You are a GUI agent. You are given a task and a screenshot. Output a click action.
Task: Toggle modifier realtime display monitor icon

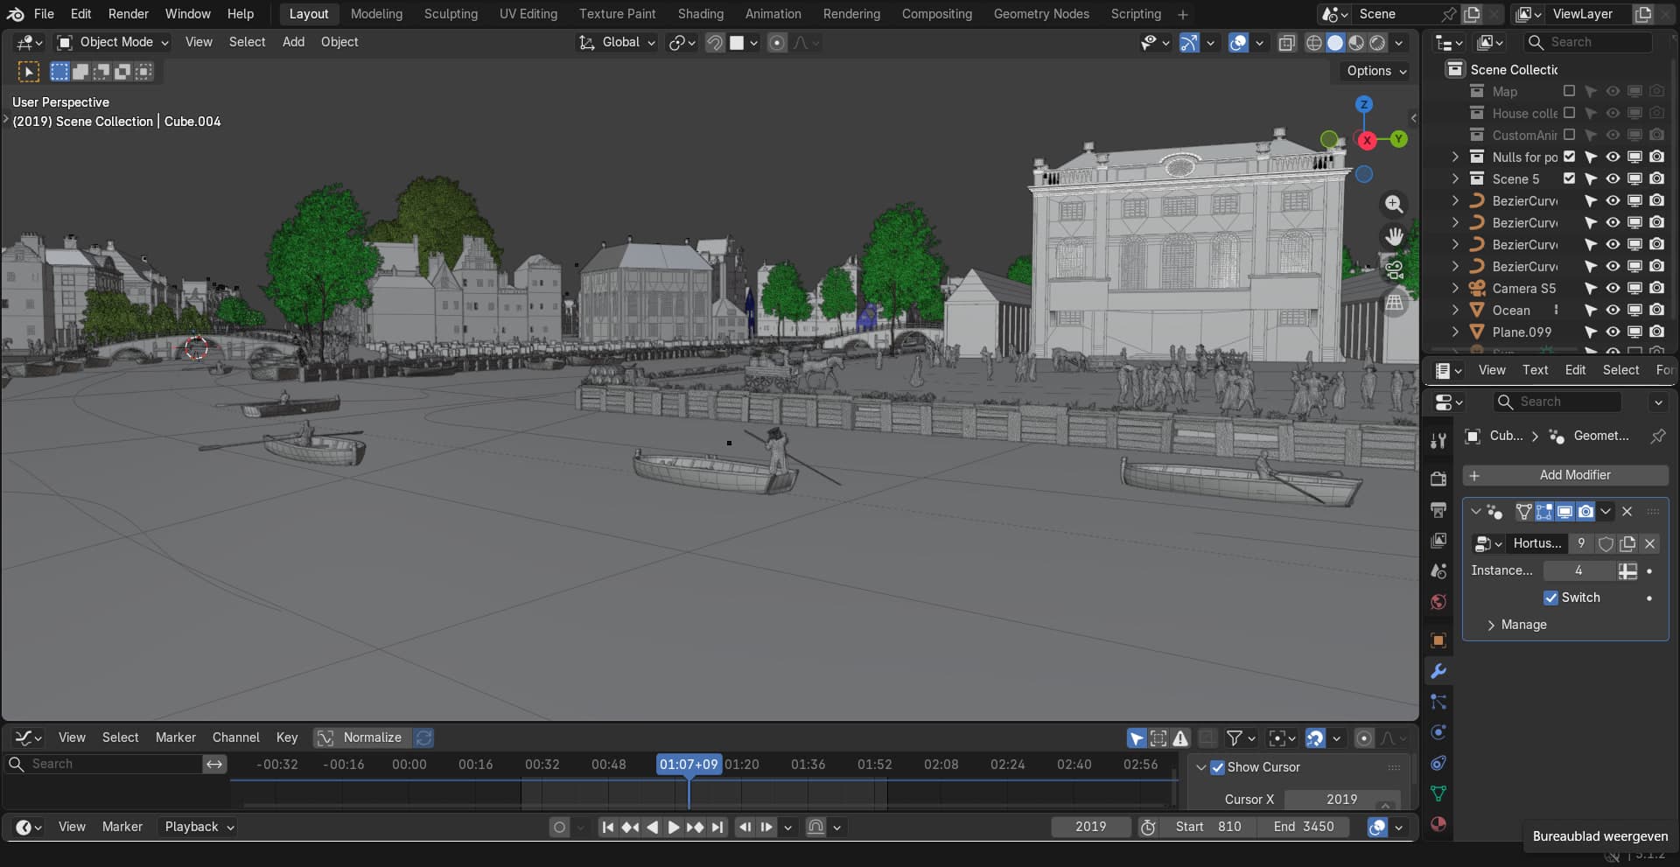pos(1564,512)
